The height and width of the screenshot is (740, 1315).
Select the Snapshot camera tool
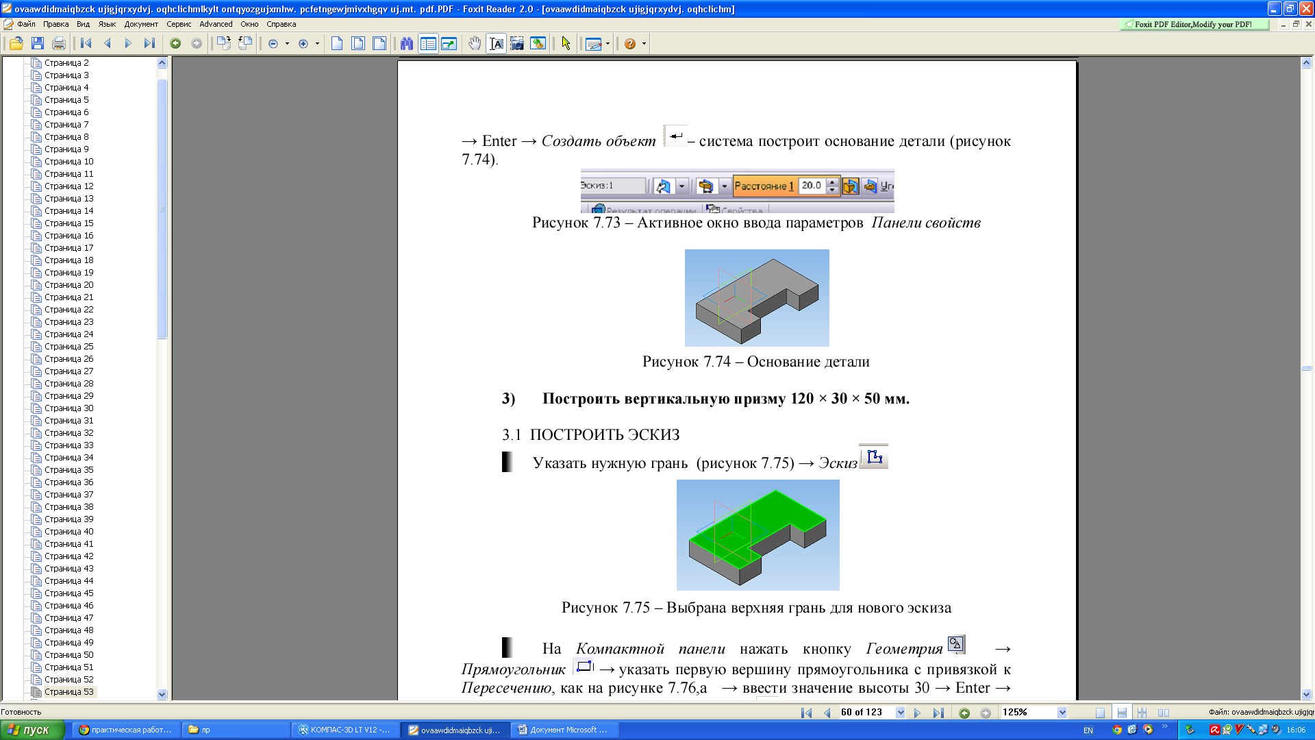point(517,44)
